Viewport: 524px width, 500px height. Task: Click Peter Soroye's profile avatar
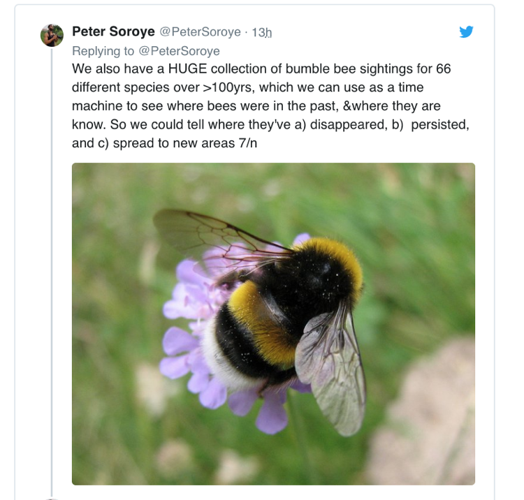point(52,35)
